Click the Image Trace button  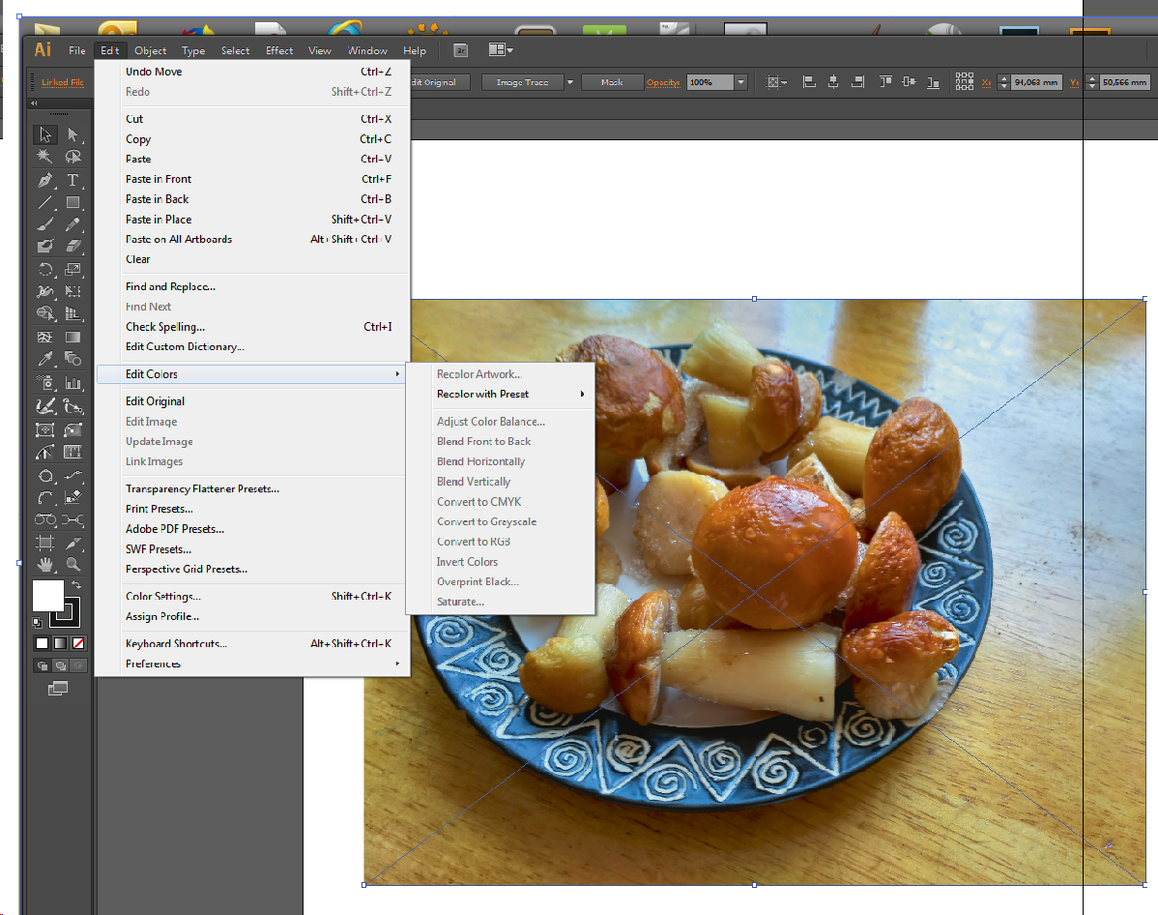[522, 82]
